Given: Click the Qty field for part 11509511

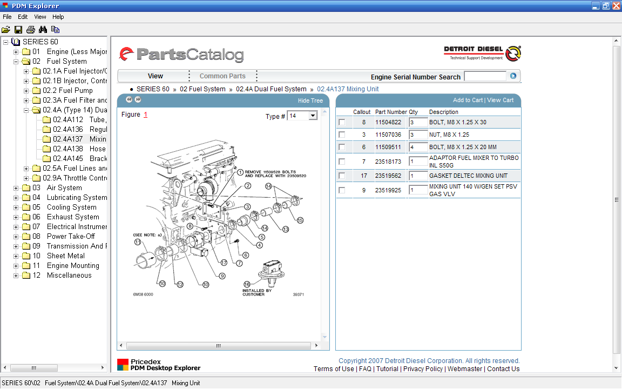Looking at the screenshot, I should pyautogui.click(x=418, y=147).
